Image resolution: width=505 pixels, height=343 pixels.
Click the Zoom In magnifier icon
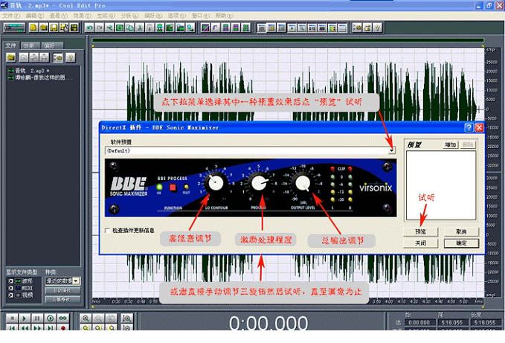pyautogui.click(x=86, y=318)
